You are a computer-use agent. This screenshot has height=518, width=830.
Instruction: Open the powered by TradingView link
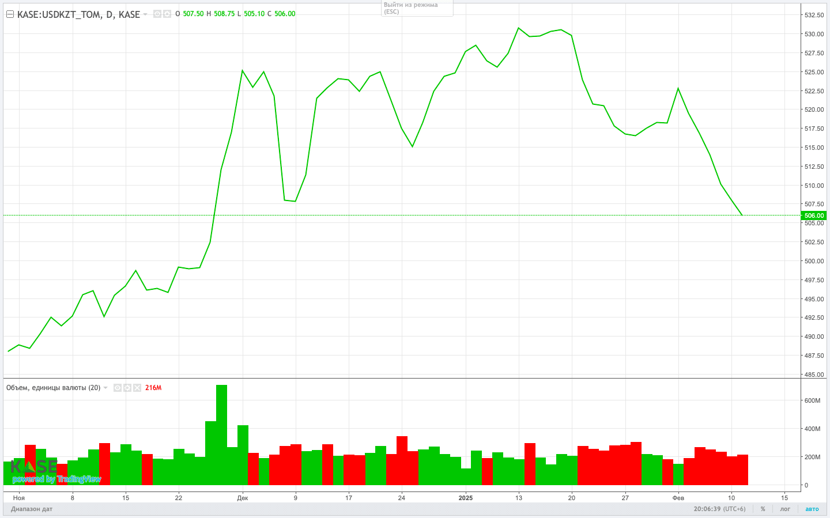[56, 479]
